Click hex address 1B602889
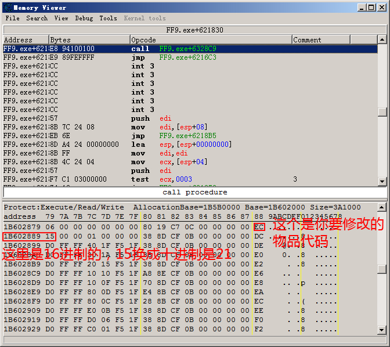The image size is (390, 347). click(x=22, y=236)
